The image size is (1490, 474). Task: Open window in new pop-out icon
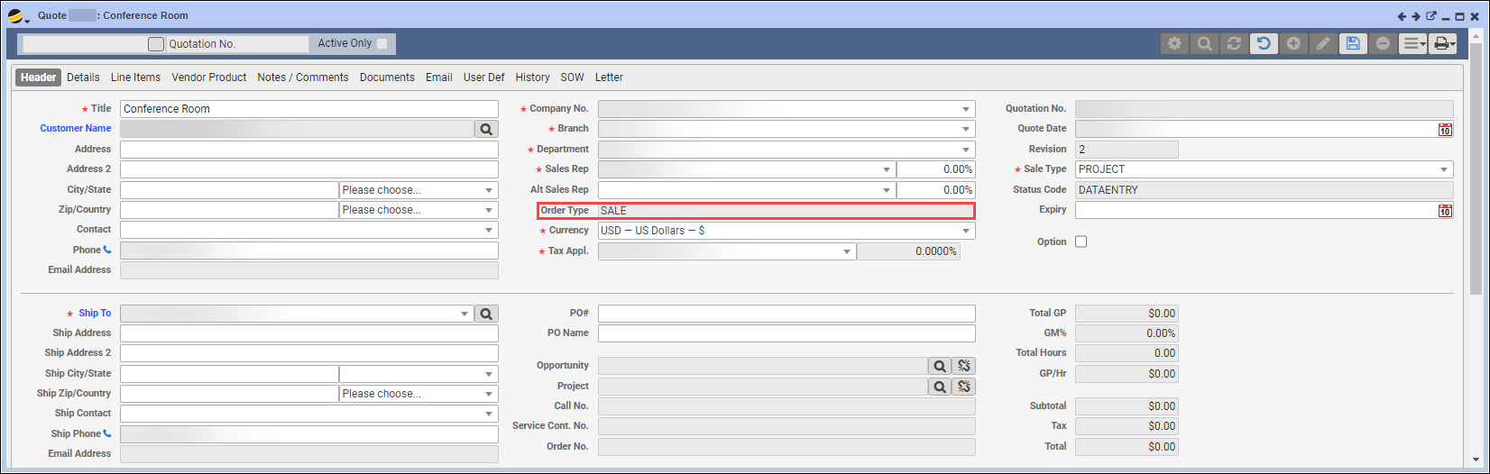[x=1430, y=16]
